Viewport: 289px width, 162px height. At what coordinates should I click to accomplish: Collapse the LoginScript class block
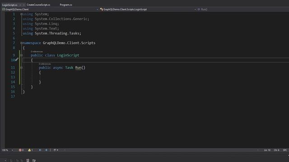point(21,55)
